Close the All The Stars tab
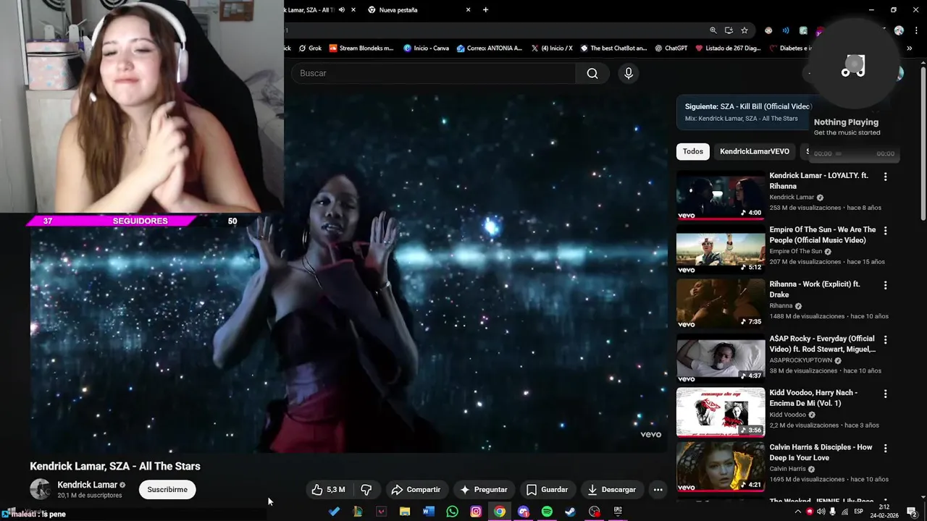 pyautogui.click(x=353, y=10)
